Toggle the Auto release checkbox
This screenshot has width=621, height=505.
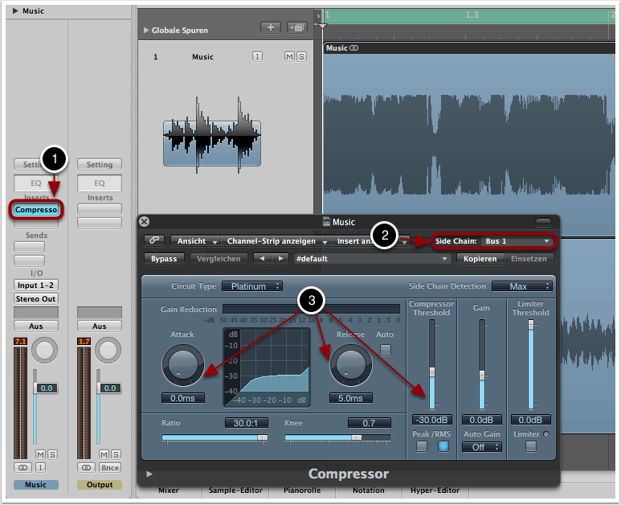[x=385, y=349]
